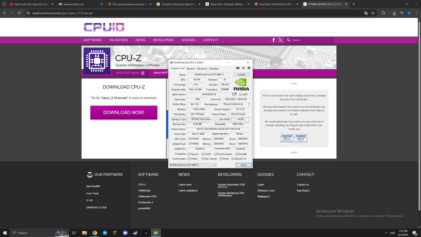Select the Graphics Card tab in GPU-Z
Screen dimensions: 421x237
(x=178, y=68)
